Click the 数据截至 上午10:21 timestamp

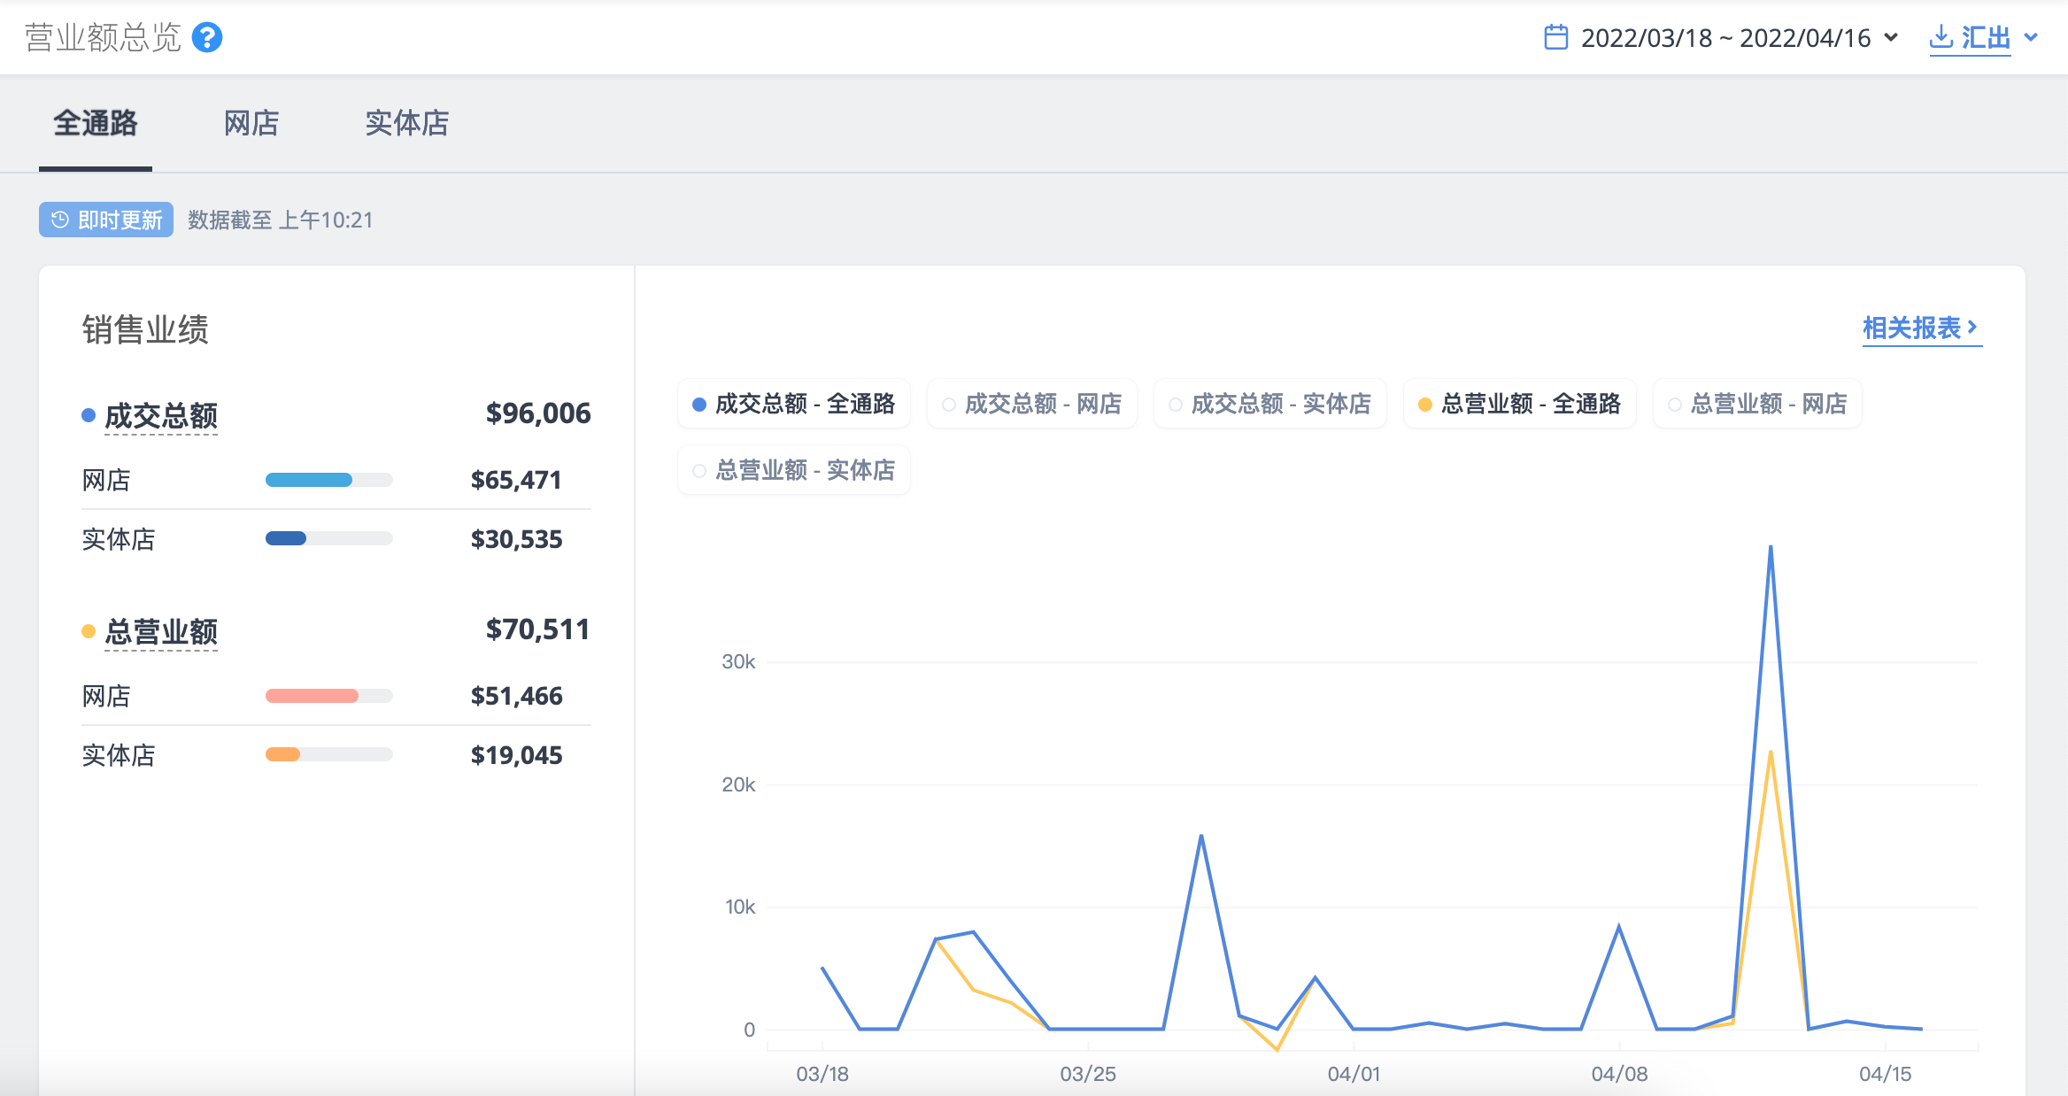(281, 220)
